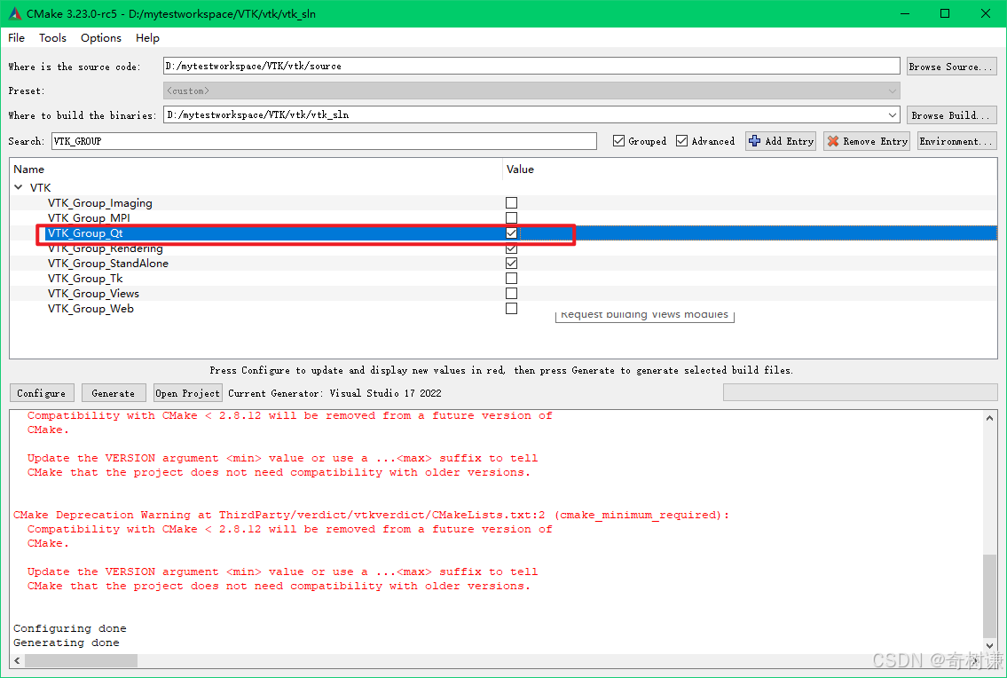Image resolution: width=1007 pixels, height=678 pixels.
Task: Click 'Current Generator: Visual Studio 17 2022' label
Action: click(x=334, y=393)
